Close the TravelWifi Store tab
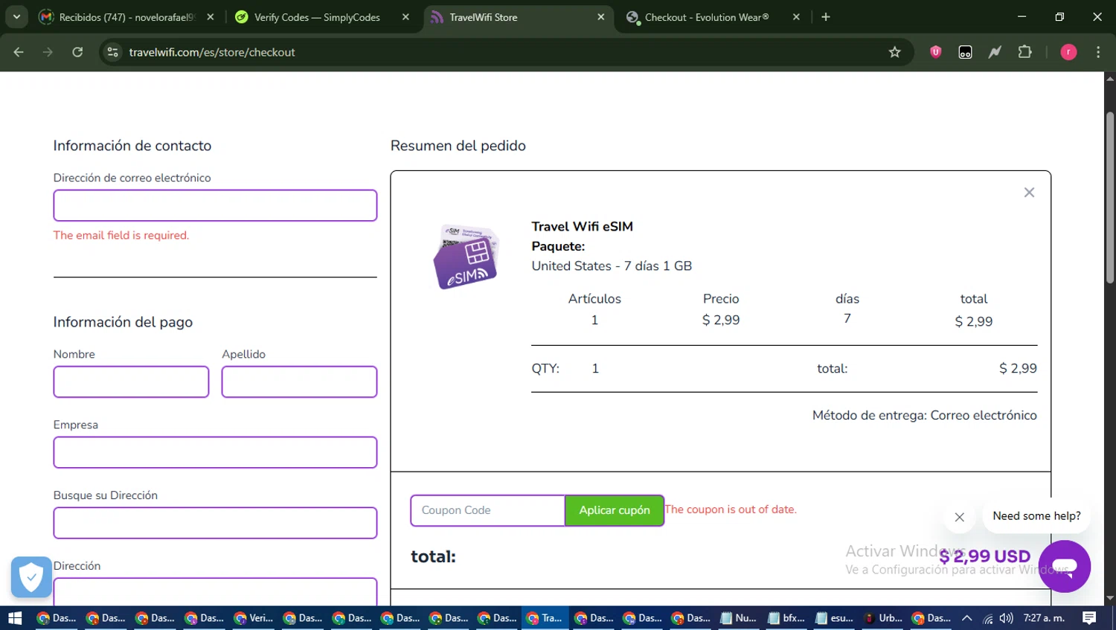1116x630 pixels. point(601,17)
